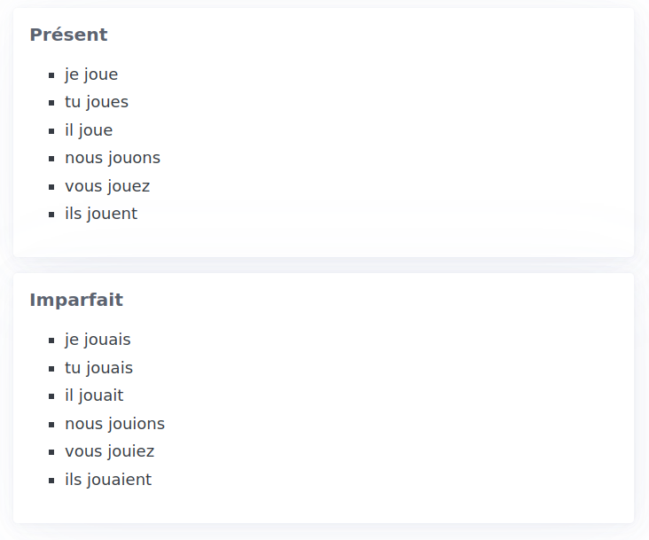This screenshot has height=540, width=649.
Task: Select the 'je joue' list item
Action: point(91,74)
